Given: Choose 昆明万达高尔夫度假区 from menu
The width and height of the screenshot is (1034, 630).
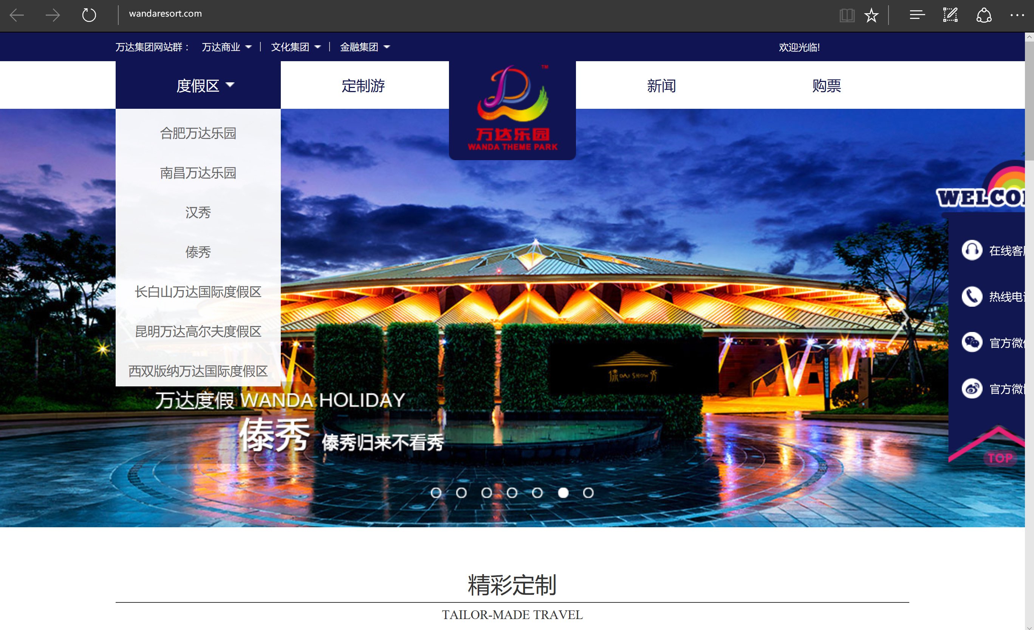Looking at the screenshot, I should (198, 331).
